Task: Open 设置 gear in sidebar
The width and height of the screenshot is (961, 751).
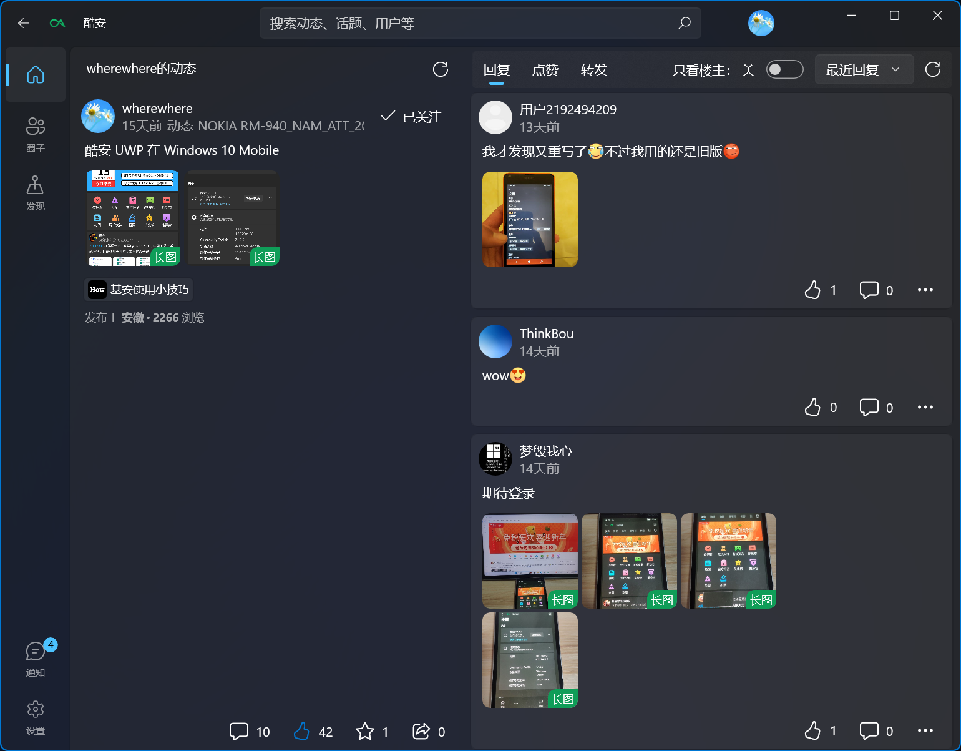Action: pos(36,717)
